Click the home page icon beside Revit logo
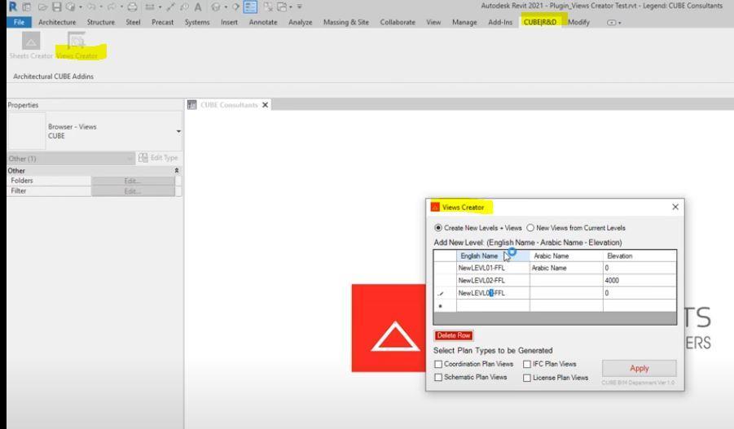 [x=27, y=7]
